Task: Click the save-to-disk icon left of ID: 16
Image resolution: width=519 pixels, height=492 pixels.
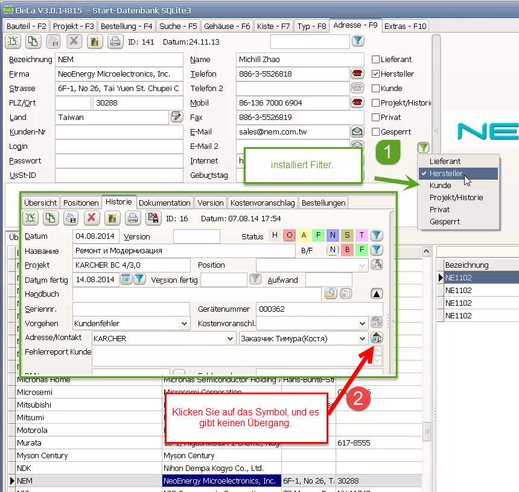Action: [x=153, y=218]
